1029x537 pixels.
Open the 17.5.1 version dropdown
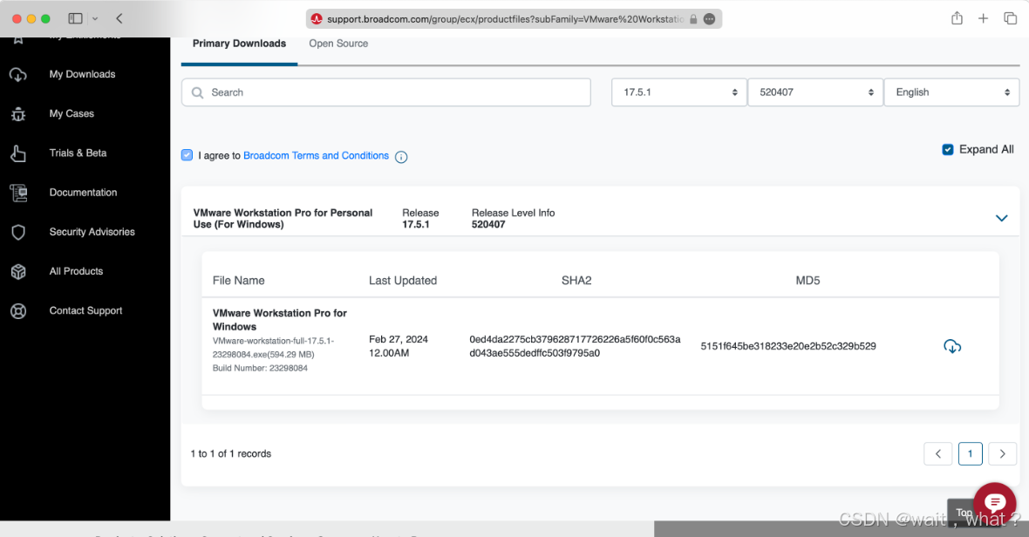pyautogui.click(x=679, y=92)
